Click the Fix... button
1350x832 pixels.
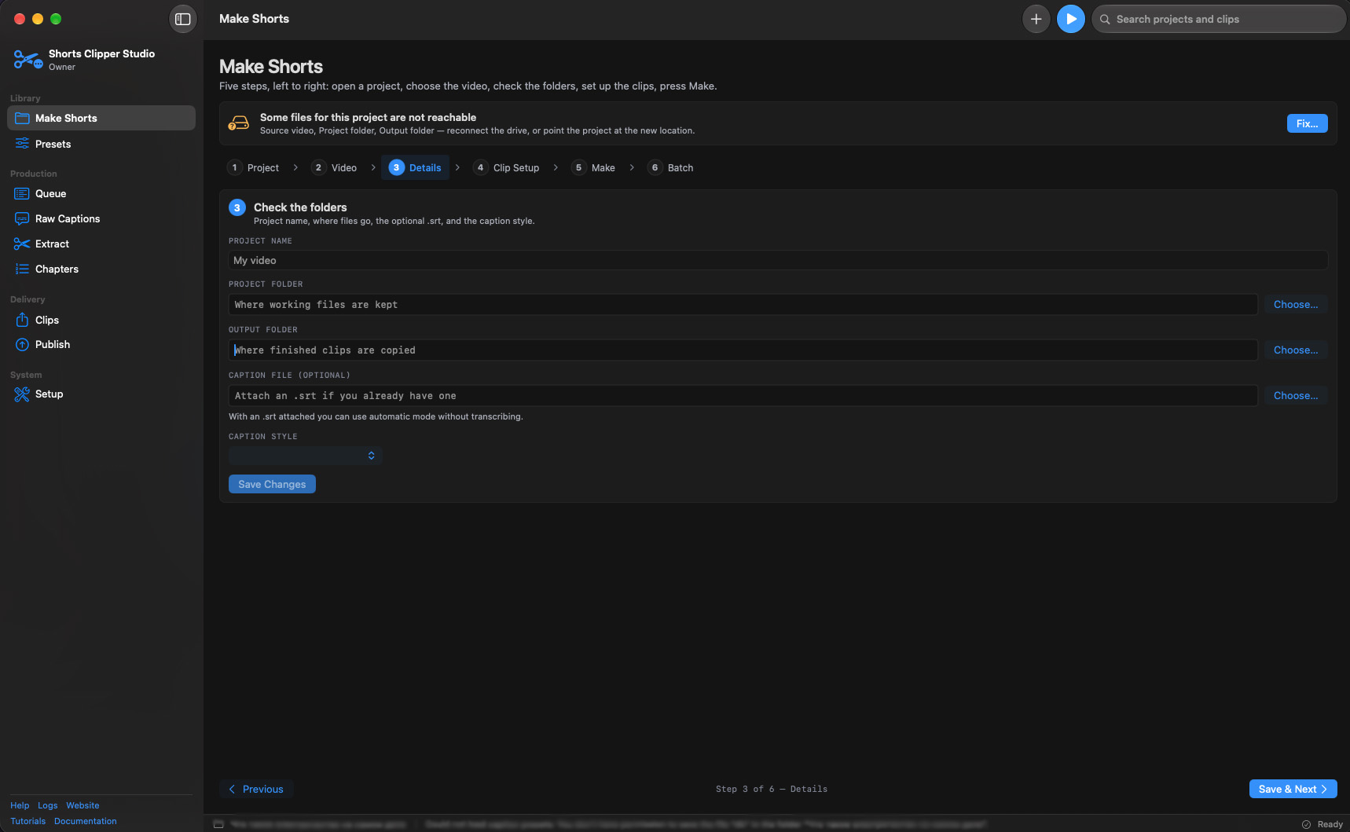click(1307, 123)
